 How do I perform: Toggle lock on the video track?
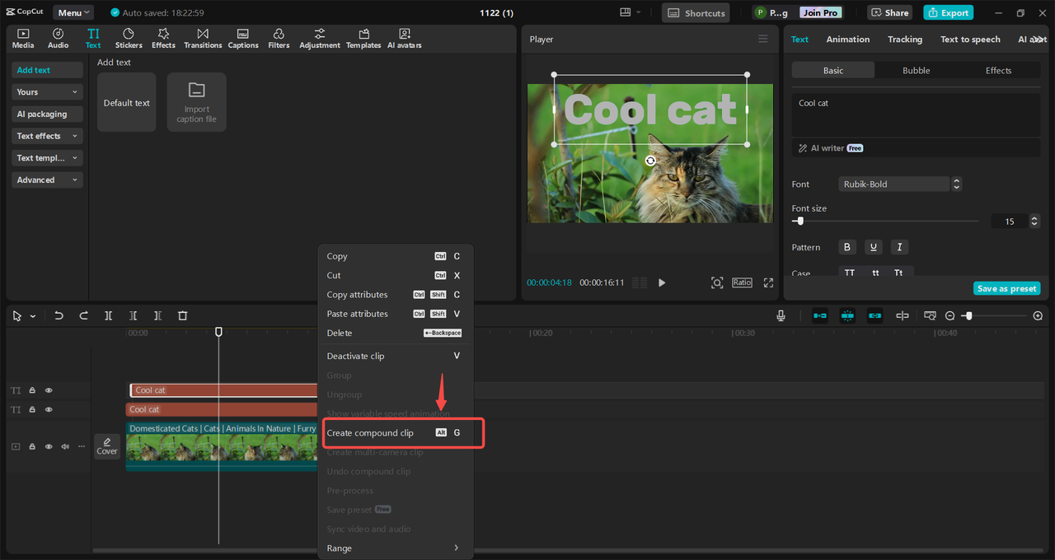click(32, 446)
